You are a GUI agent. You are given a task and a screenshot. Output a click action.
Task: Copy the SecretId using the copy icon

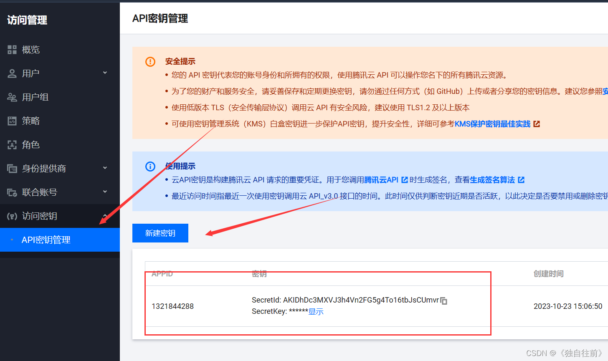click(443, 300)
